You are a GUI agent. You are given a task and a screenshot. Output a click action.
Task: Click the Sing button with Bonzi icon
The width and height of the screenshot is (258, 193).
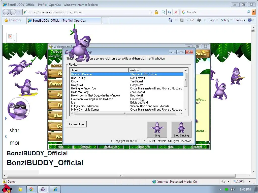(x=157, y=129)
